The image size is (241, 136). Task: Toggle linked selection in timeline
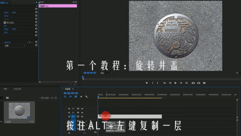[76, 97]
